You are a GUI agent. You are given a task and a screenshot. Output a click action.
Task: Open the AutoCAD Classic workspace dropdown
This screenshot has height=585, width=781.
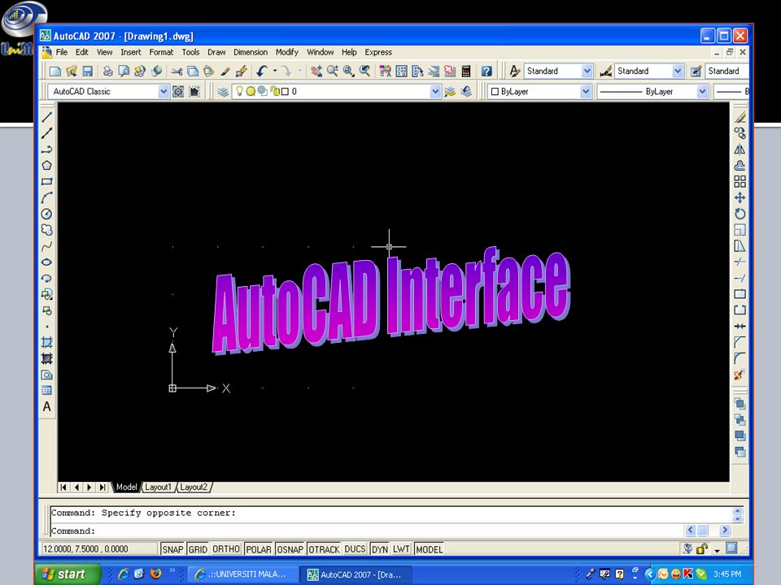[164, 92]
